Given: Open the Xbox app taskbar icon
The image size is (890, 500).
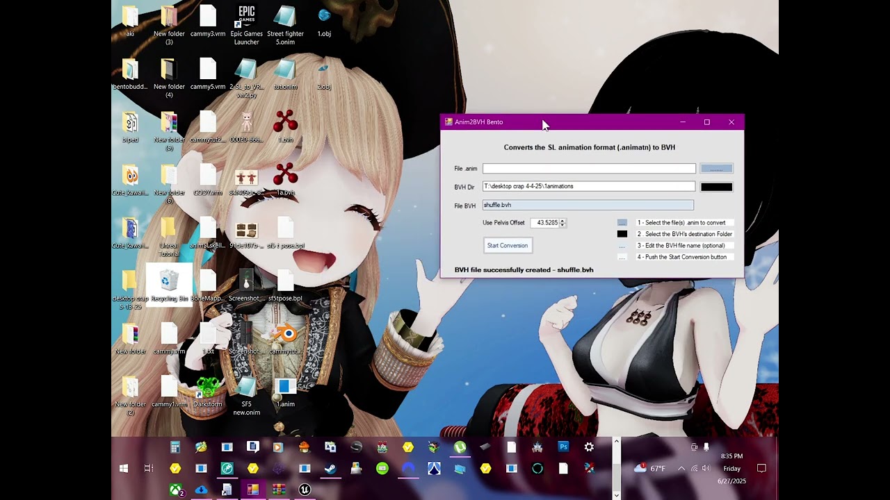Looking at the screenshot, I should pos(175,490).
